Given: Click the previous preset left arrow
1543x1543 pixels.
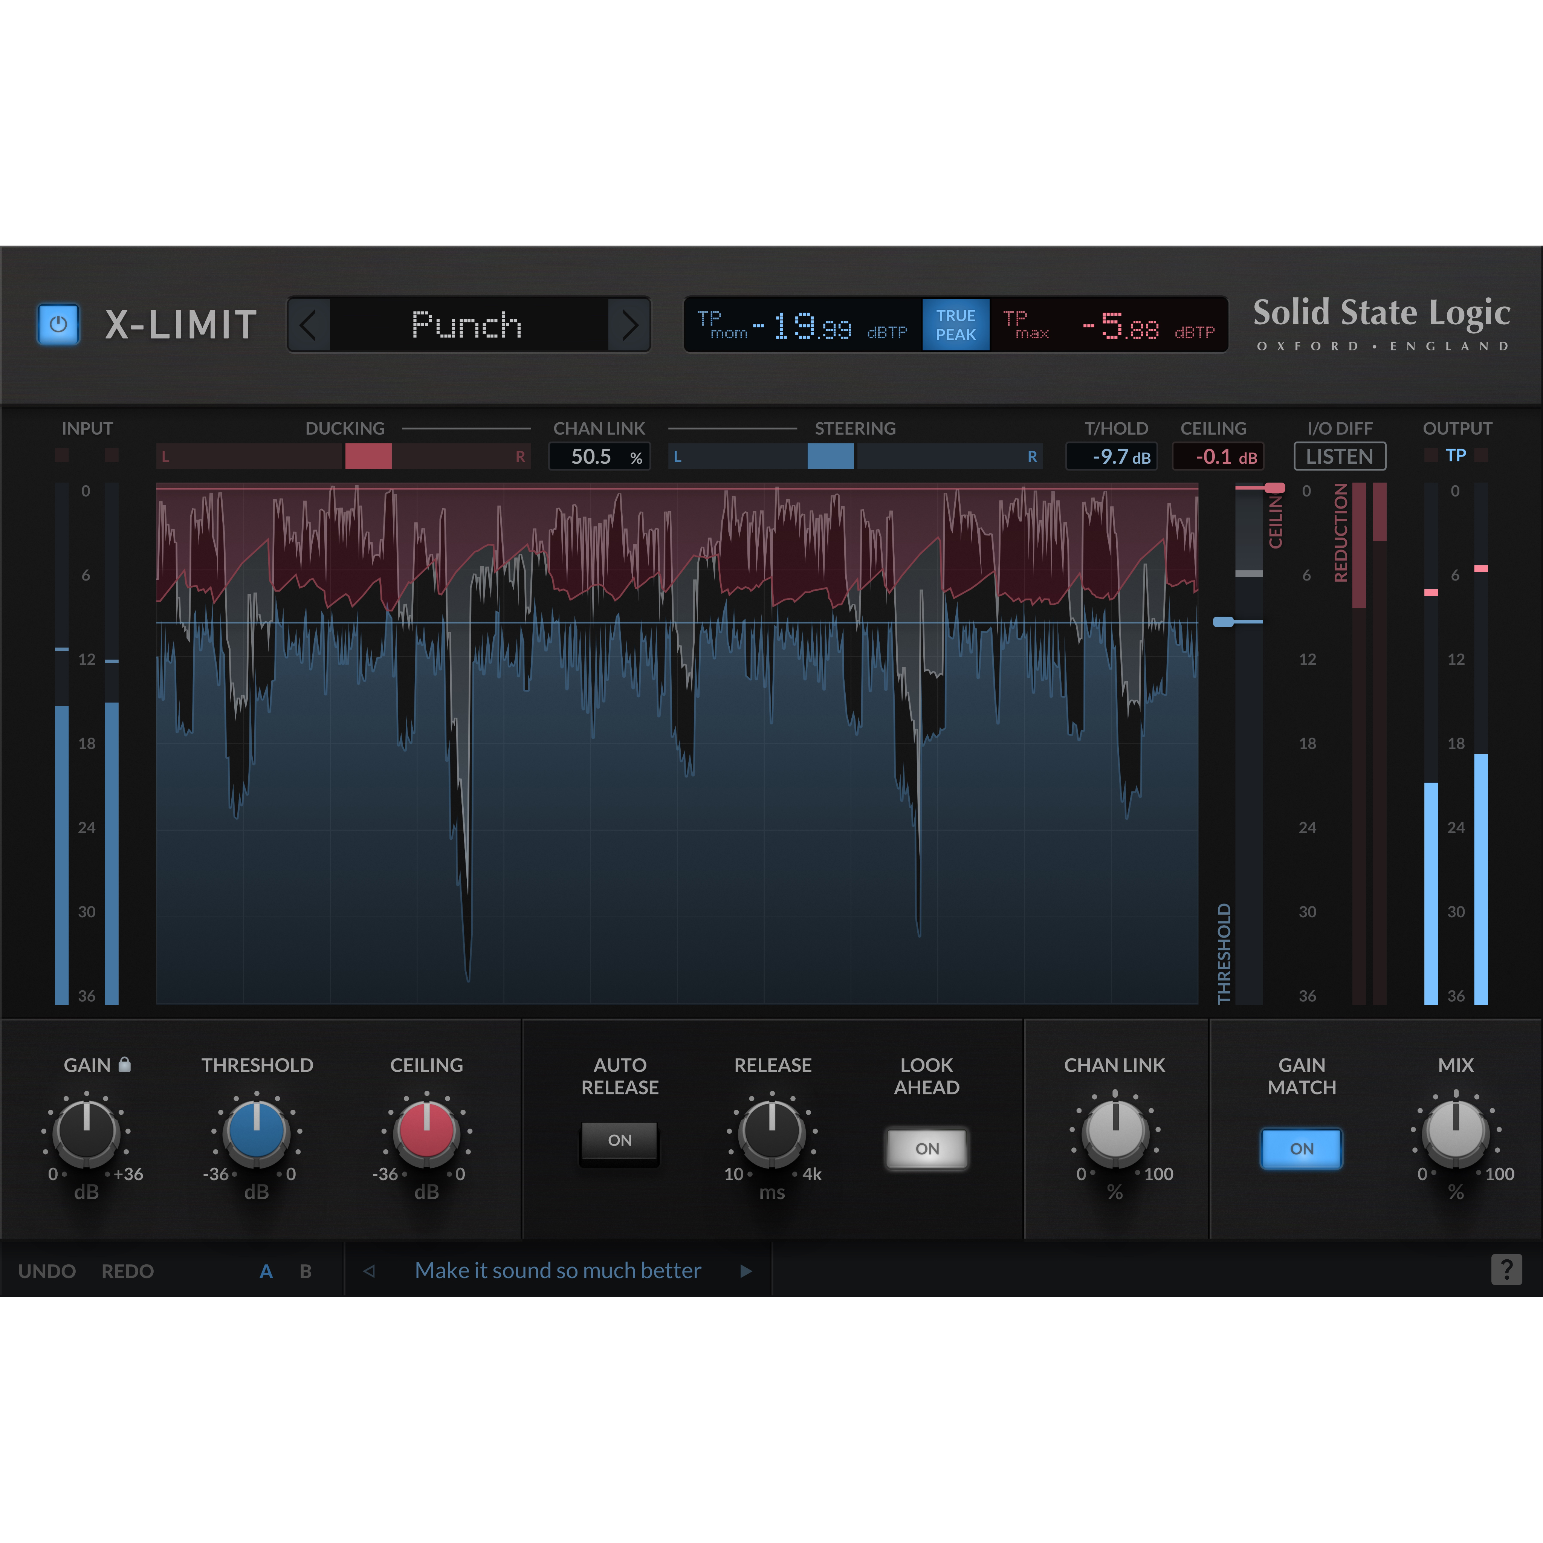Looking at the screenshot, I should pos(309,324).
